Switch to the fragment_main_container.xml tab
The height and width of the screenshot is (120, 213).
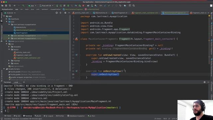(146, 13)
